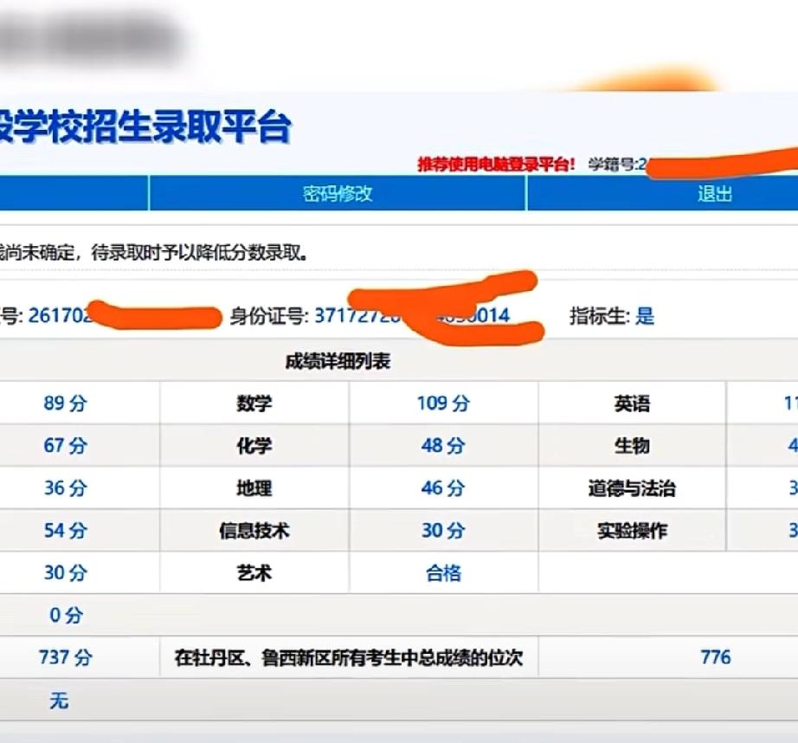Click the 退出 logout menu item
Viewport: 798px width, 743px height.
(x=715, y=194)
